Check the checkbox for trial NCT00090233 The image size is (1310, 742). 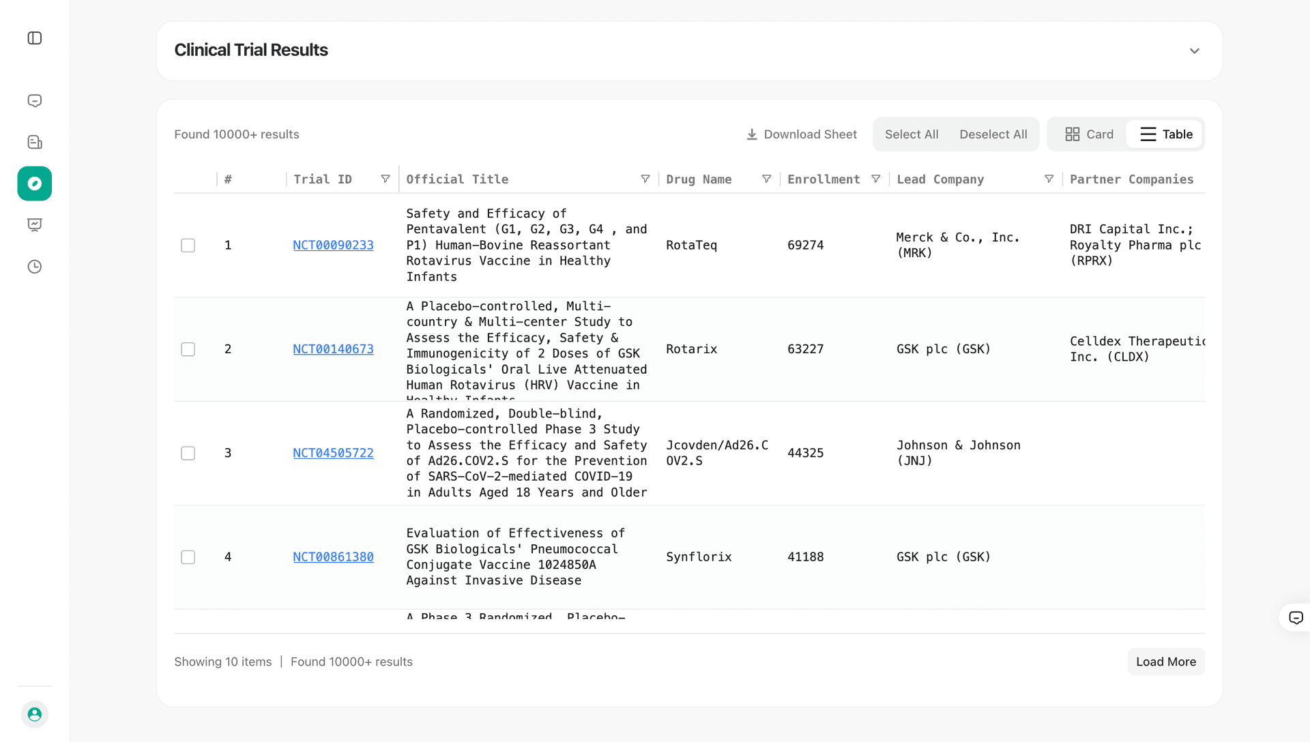pos(188,245)
